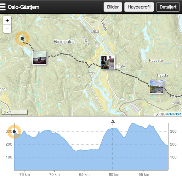This screenshot has width=182, height=179.
Task: Click the E16 road label on map
Action: (x=95, y=31)
